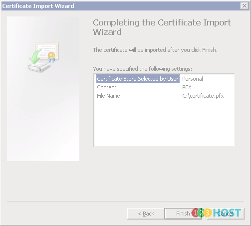Select the Content row in settings list
Image resolution: width=251 pixels, height=226 pixels.
pyautogui.click(x=107, y=87)
